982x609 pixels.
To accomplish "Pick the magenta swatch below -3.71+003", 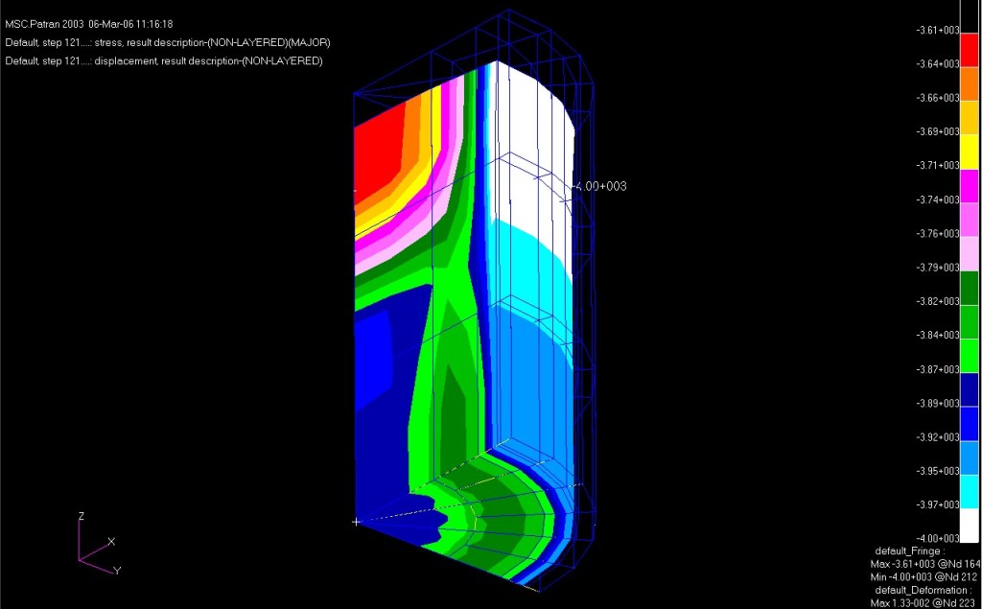I will click(969, 182).
